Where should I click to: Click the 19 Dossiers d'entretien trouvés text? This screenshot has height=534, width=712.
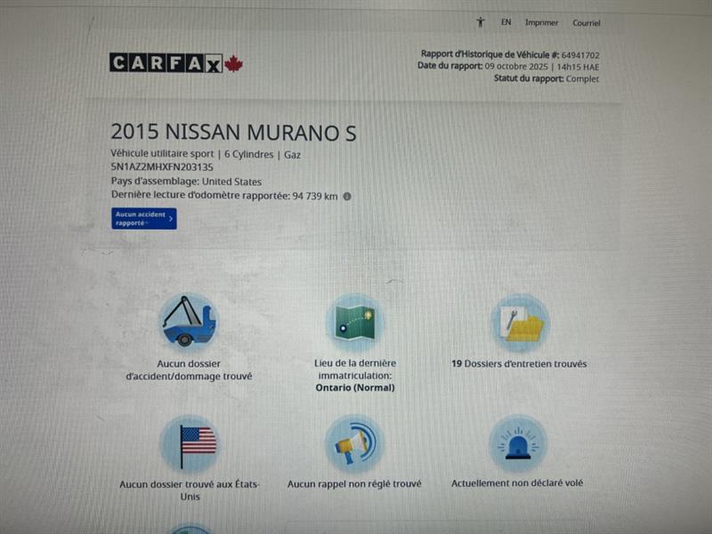[519, 363]
